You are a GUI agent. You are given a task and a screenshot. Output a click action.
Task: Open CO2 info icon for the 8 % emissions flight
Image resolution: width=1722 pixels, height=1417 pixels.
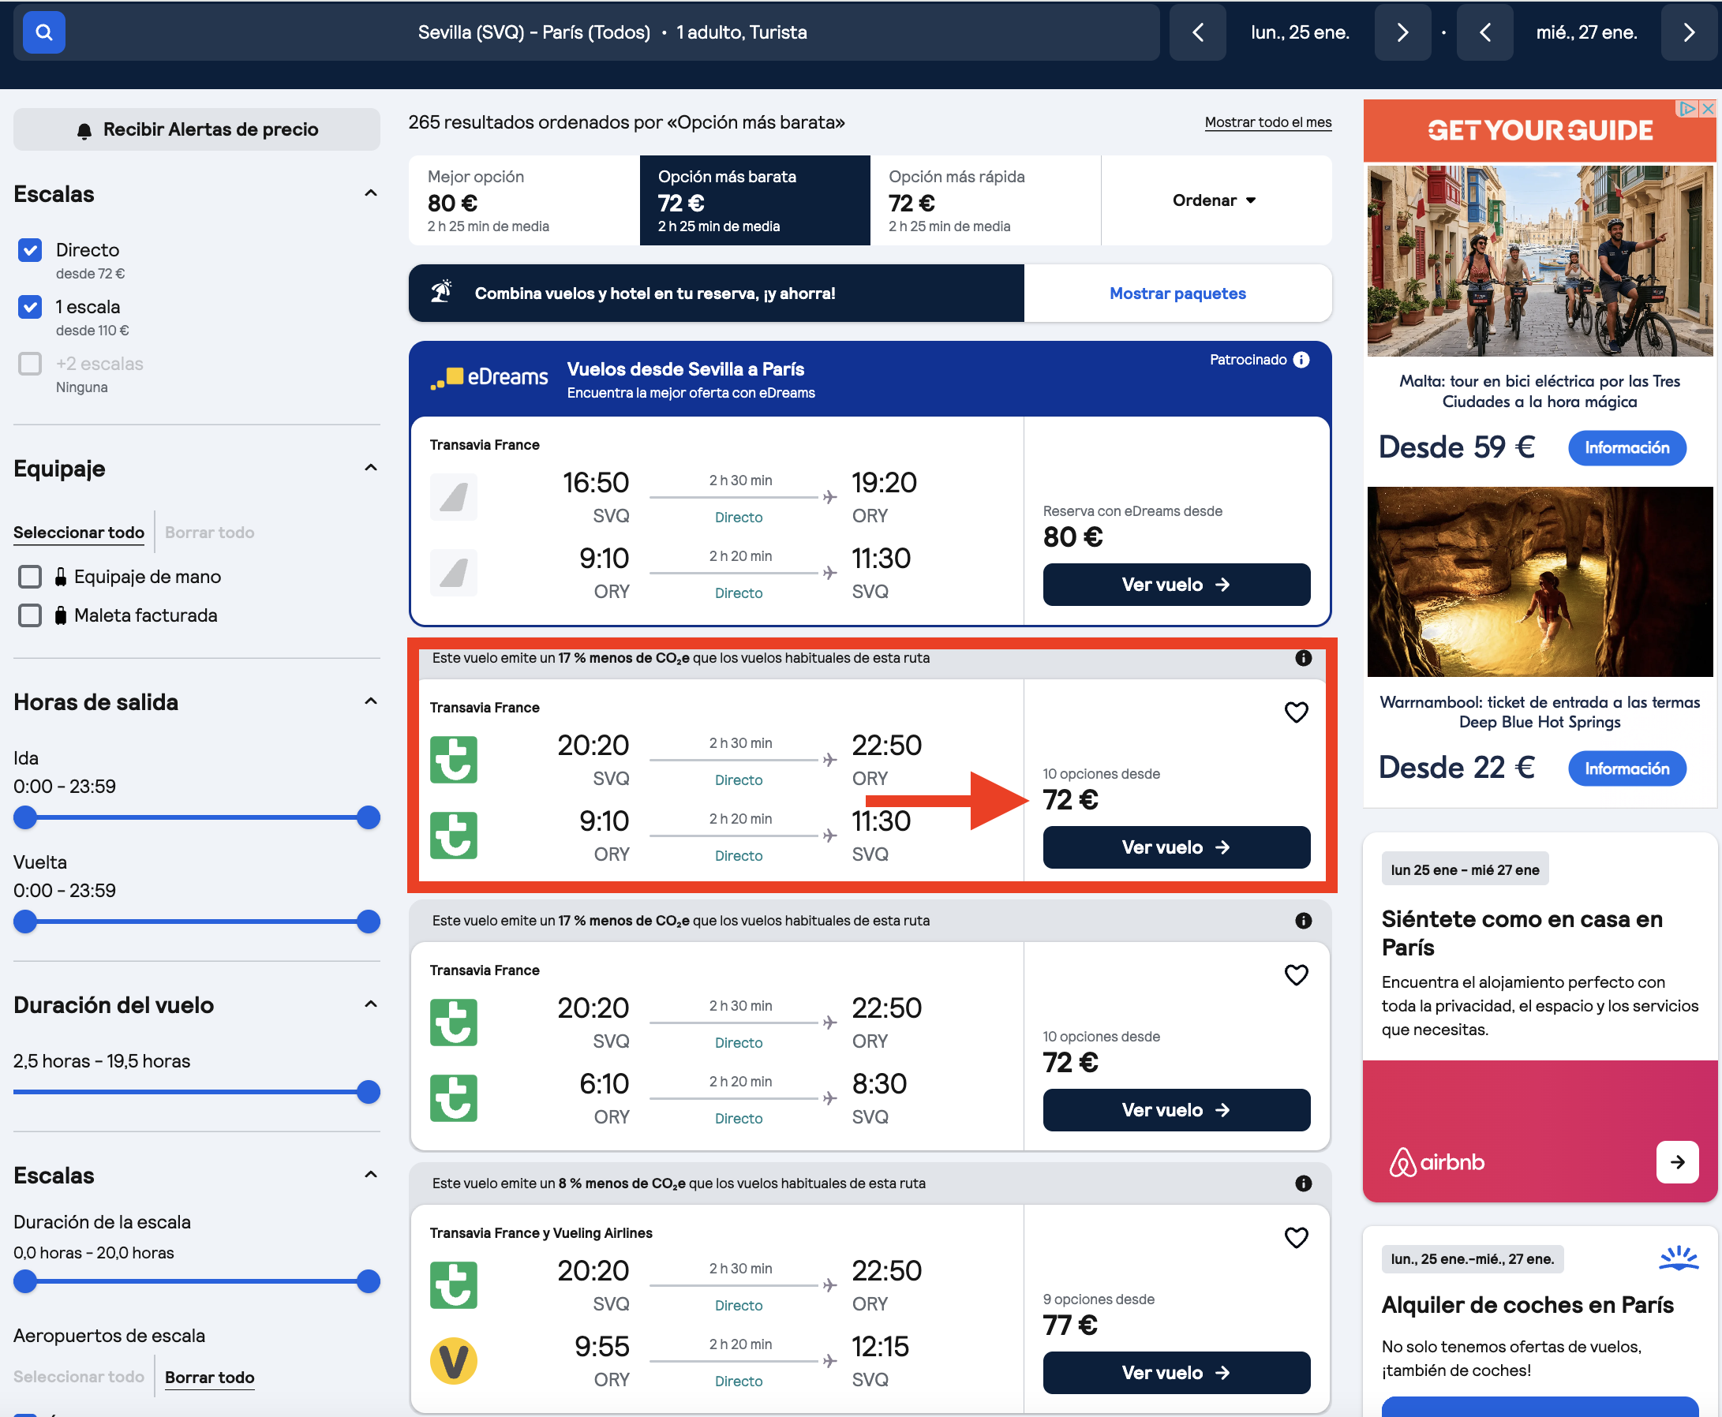pos(1303,1183)
